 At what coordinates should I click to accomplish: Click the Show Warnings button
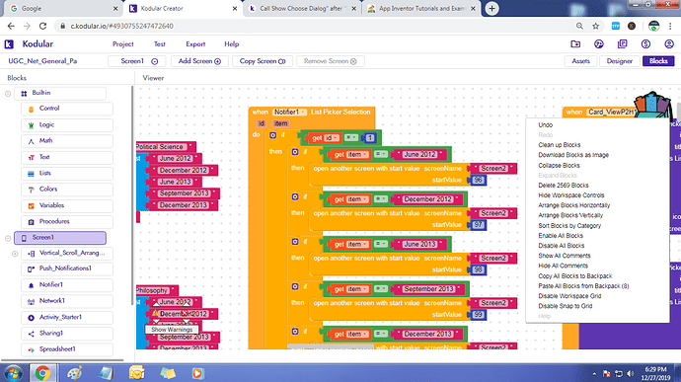tap(172, 330)
